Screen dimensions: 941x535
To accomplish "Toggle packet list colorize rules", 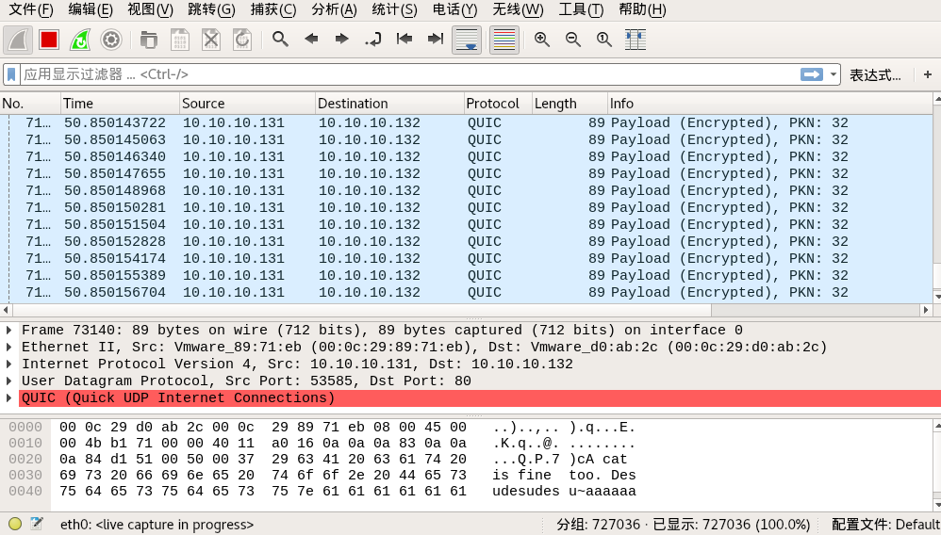I will (504, 41).
